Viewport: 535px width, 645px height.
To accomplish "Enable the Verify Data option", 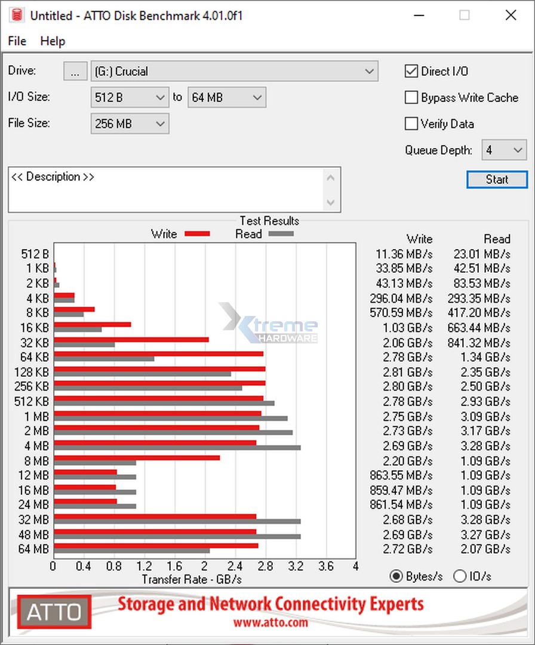I will tap(411, 124).
